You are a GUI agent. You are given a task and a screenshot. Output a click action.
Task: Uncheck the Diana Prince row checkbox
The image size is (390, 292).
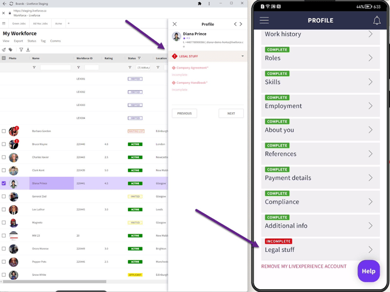(x=3, y=183)
